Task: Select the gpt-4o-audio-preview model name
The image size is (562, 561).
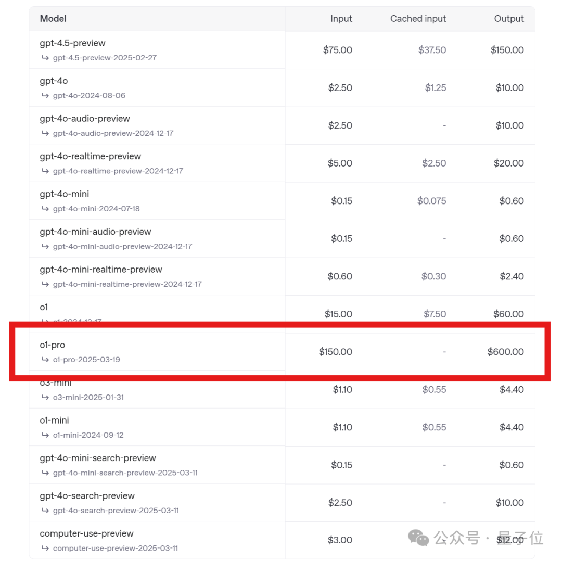Action: 85,119
